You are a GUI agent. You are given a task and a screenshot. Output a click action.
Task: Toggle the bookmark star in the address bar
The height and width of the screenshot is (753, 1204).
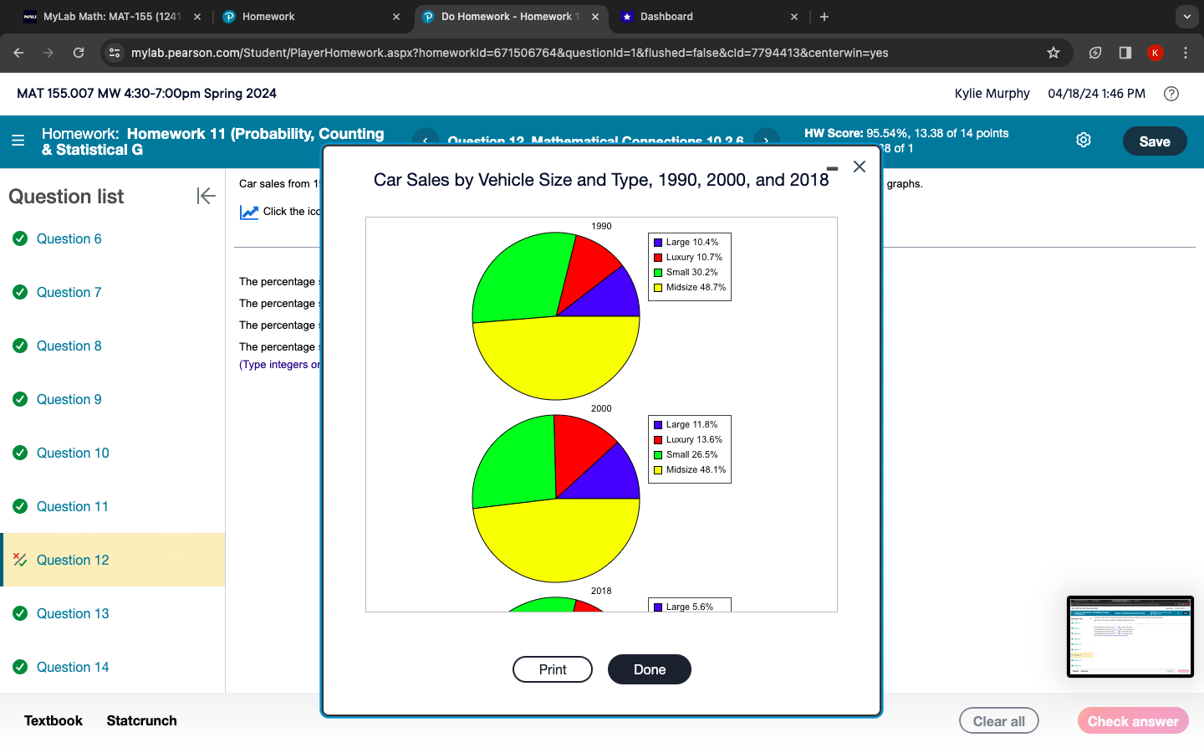point(1053,52)
